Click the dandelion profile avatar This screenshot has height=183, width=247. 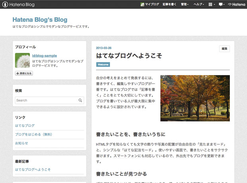click(22, 60)
